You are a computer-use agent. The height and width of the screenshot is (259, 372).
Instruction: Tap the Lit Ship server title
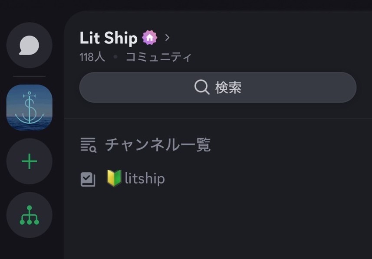(x=109, y=38)
